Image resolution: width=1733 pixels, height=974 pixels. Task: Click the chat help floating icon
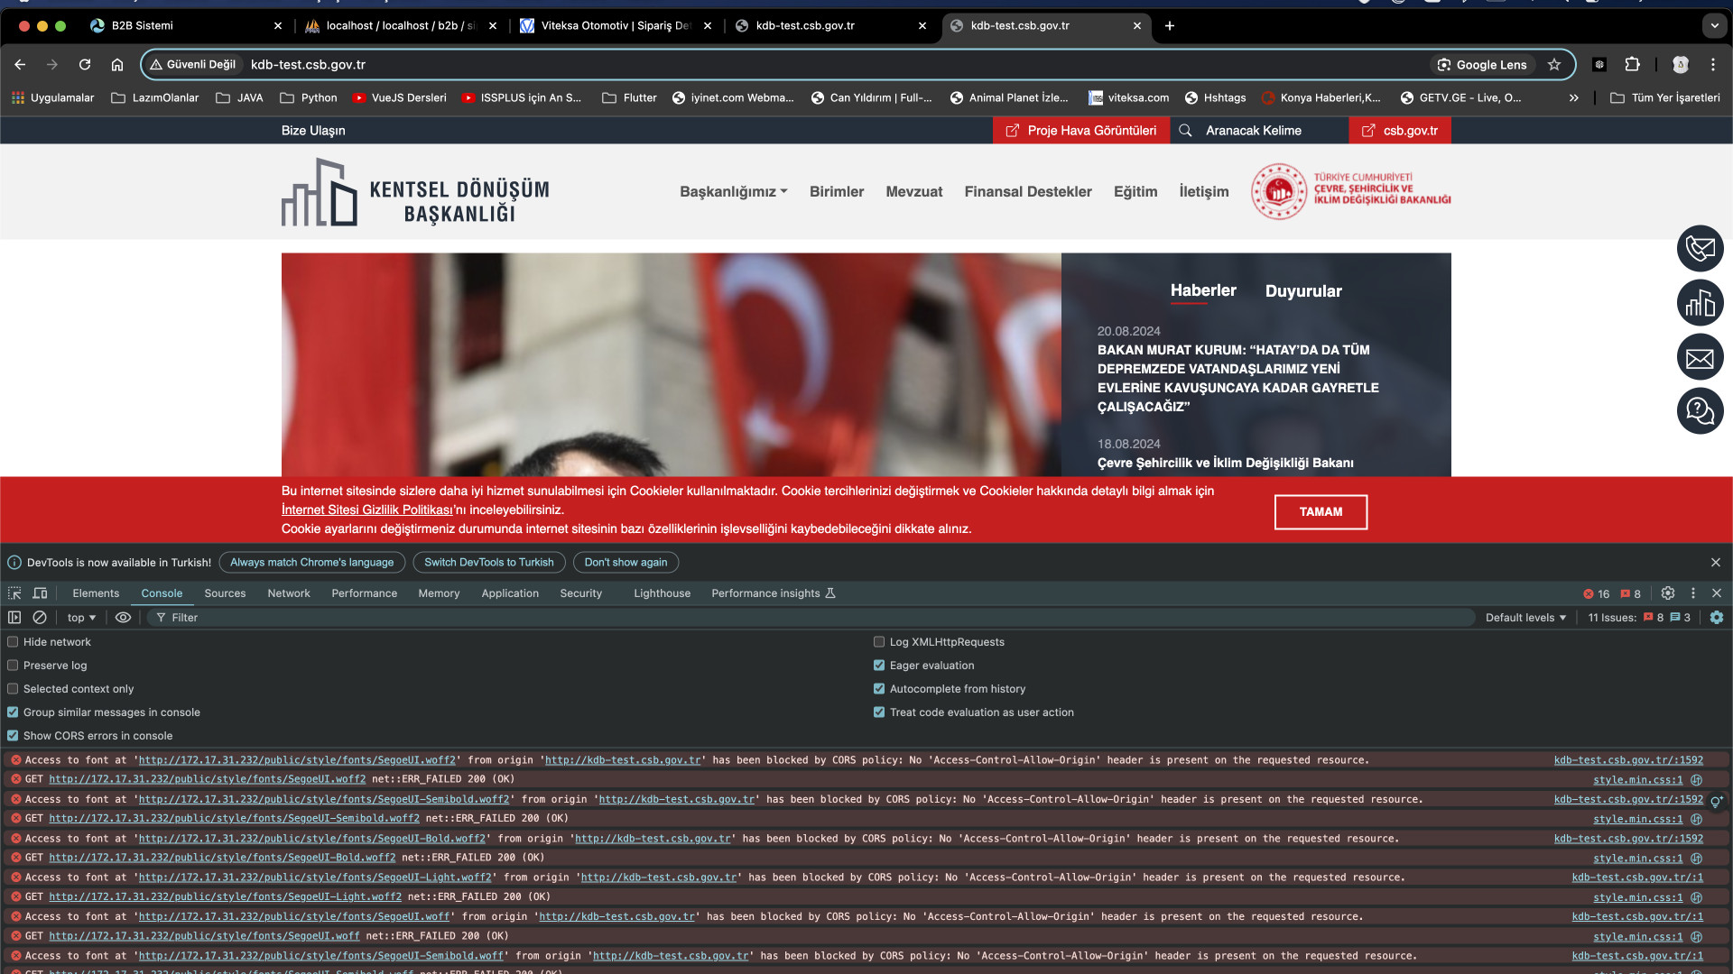point(1700,411)
